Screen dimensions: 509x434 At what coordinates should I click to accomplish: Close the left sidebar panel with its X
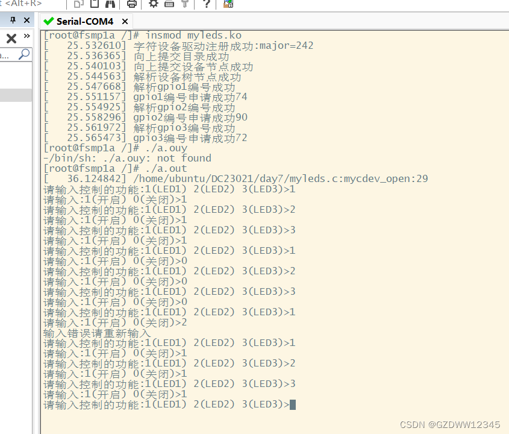coord(11,38)
